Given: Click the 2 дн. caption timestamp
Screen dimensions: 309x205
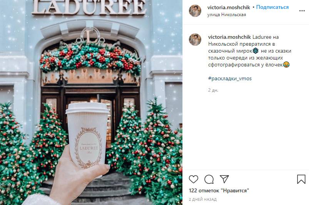Looking at the screenshot, I should coord(213,90).
